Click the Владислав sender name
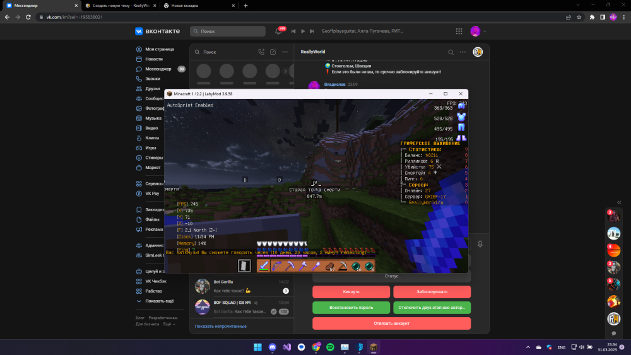The height and width of the screenshot is (355, 631). click(x=334, y=84)
